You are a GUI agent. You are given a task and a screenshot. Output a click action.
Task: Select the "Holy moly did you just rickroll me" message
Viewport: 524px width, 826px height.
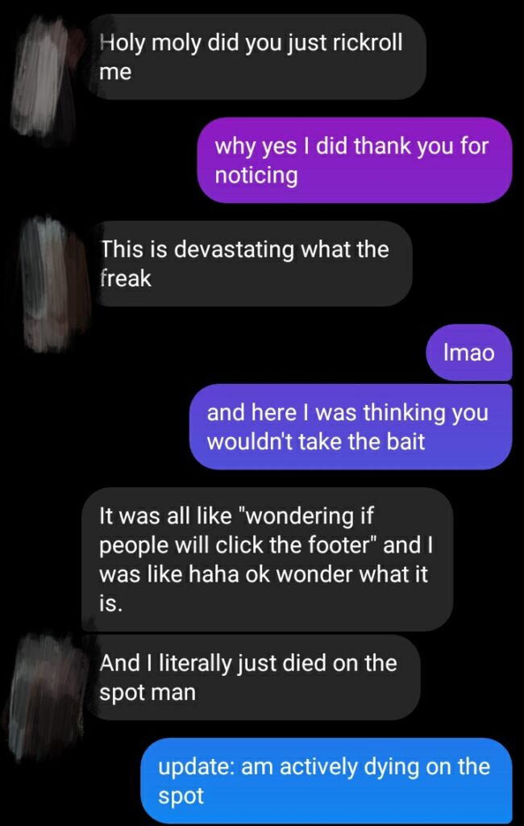point(258,56)
